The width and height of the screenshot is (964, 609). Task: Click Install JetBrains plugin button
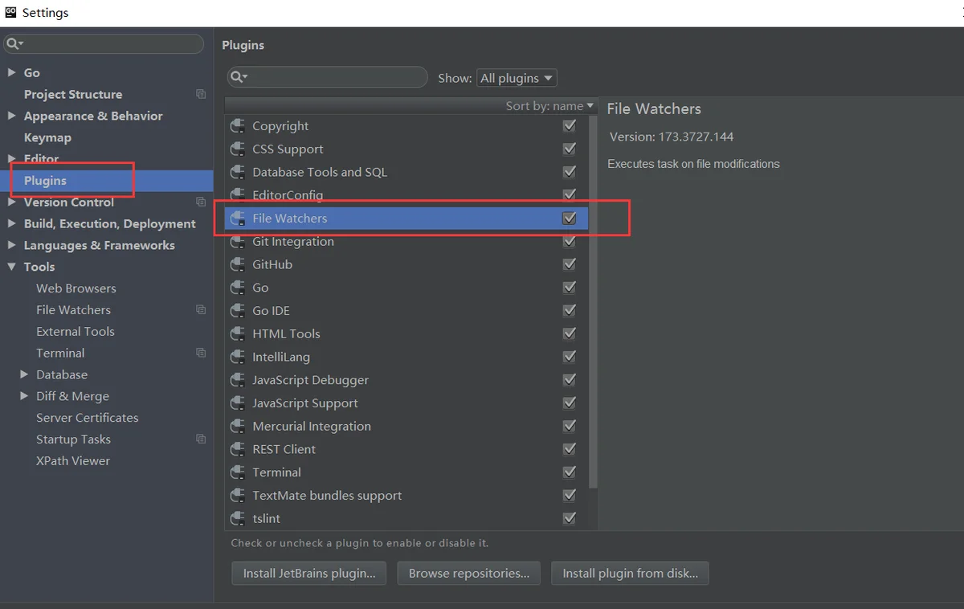[309, 573]
